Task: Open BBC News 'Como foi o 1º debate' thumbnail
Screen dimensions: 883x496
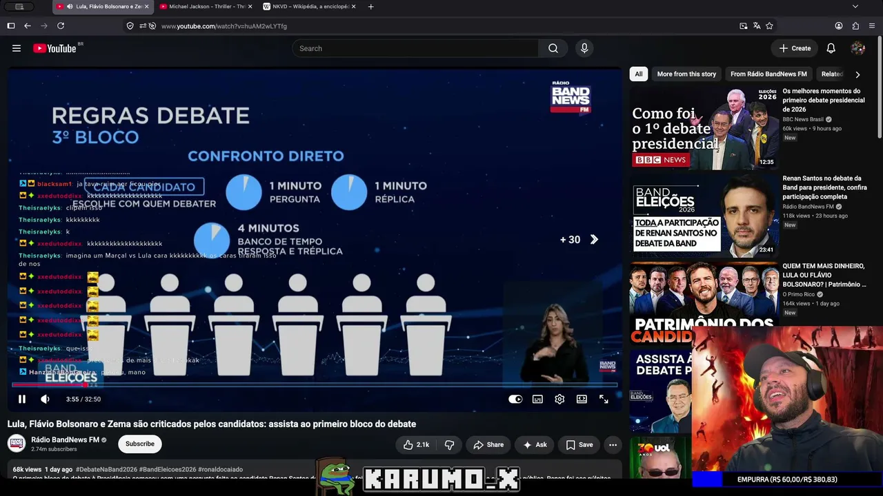Action: (704, 127)
